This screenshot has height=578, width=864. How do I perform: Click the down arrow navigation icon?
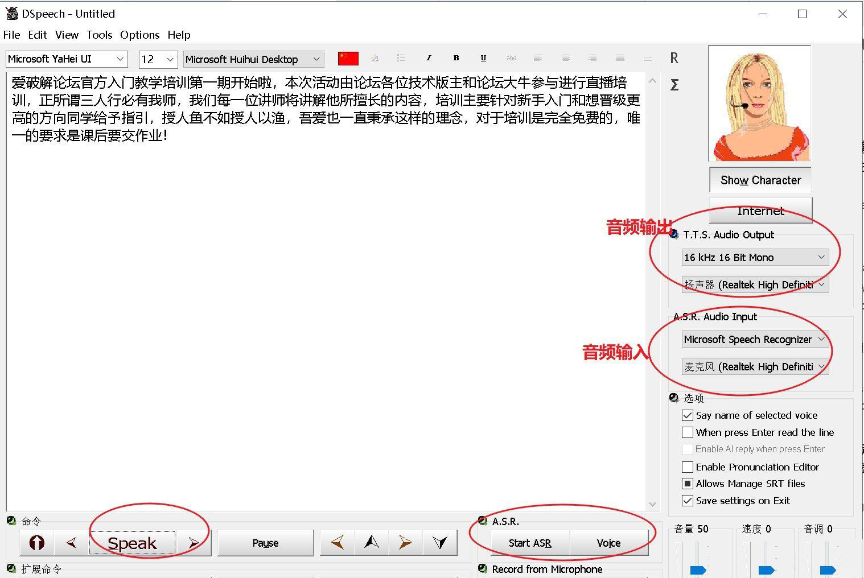point(440,542)
